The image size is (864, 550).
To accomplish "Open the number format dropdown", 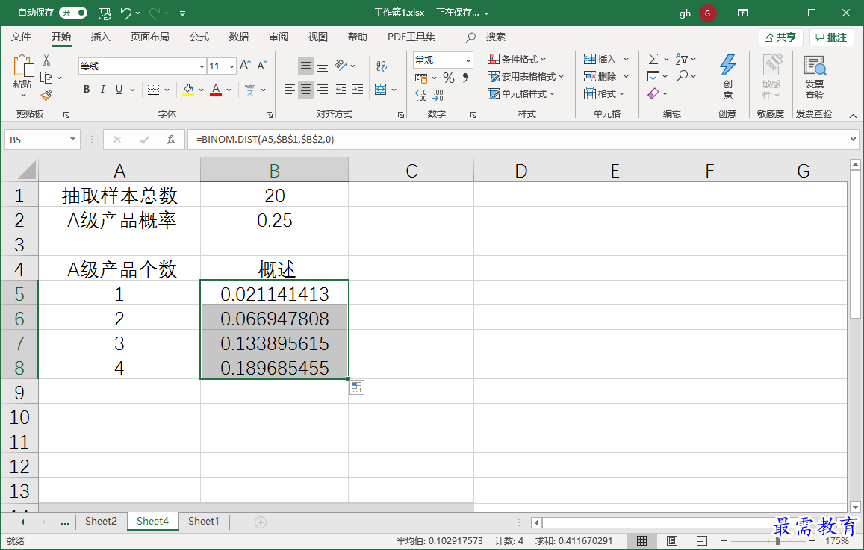I will point(468,60).
